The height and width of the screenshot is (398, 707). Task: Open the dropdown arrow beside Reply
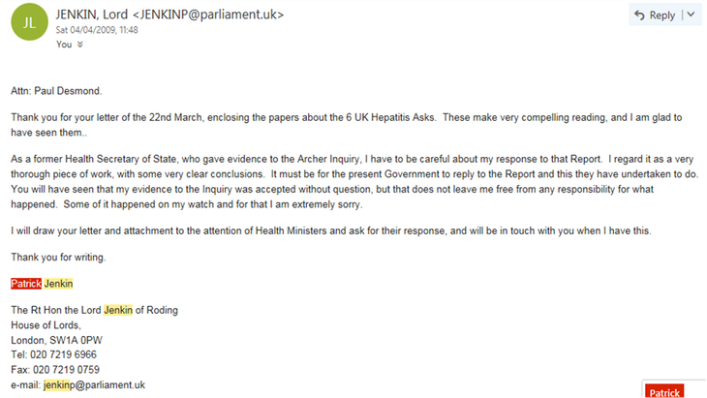point(690,15)
